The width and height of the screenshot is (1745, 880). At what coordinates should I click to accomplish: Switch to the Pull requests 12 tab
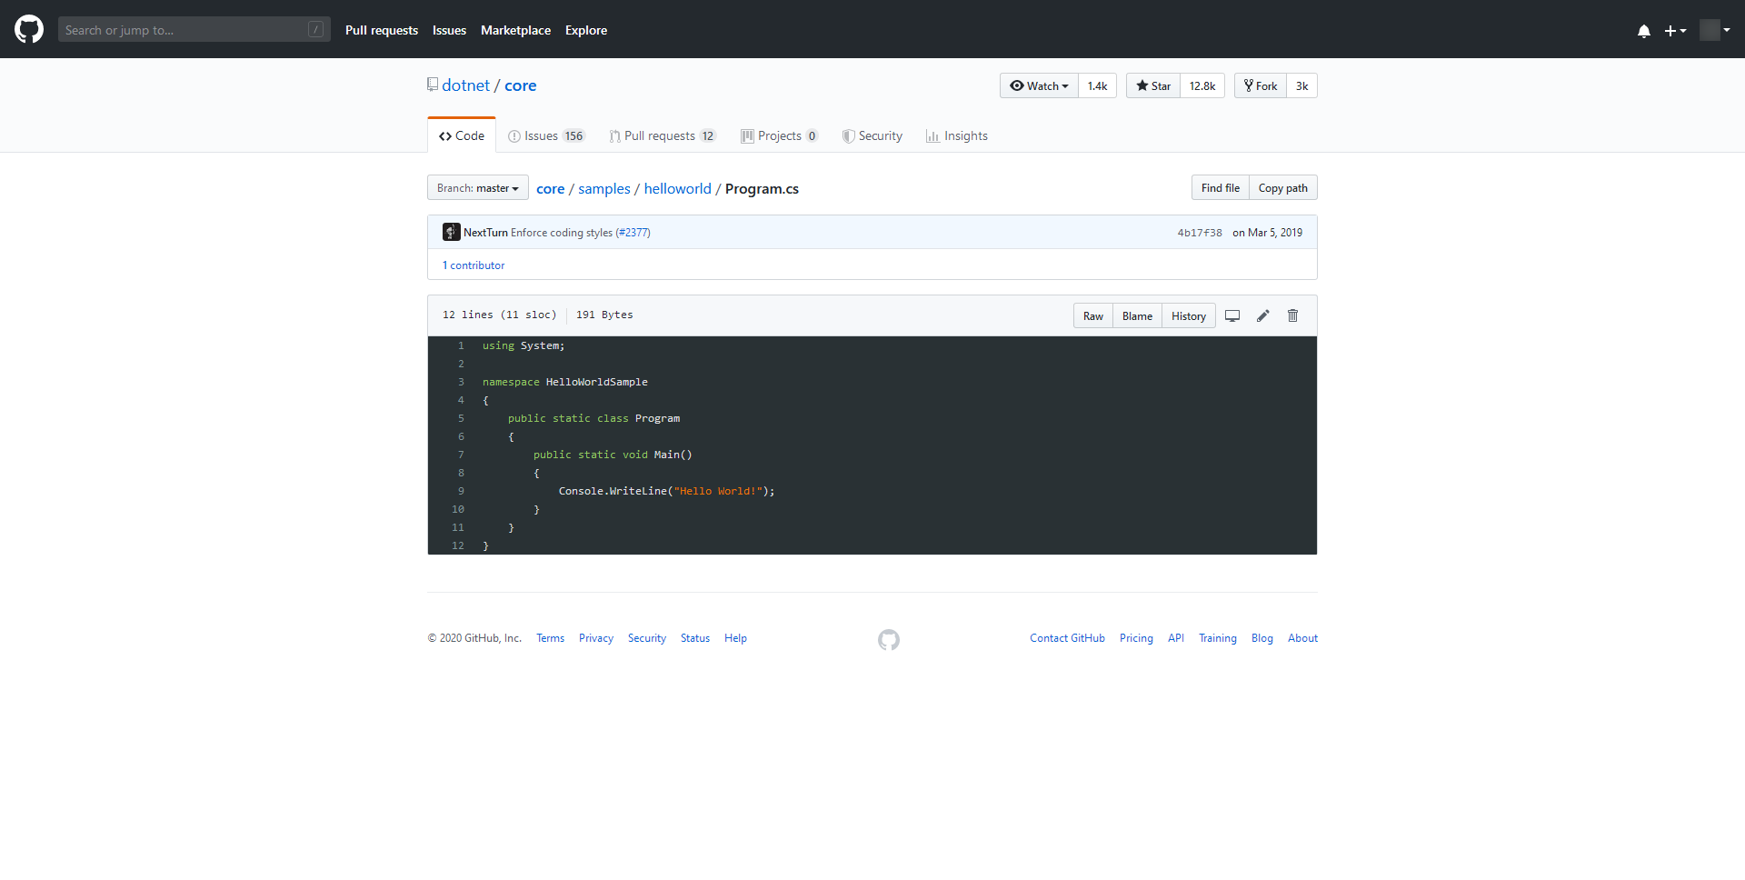click(x=663, y=135)
